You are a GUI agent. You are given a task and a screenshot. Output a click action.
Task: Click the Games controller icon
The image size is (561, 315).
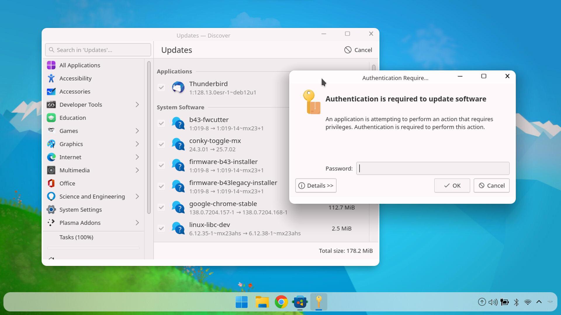pos(51,131)
